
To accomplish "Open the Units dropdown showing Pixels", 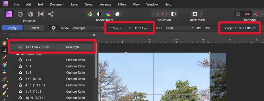I will (179, 28).
